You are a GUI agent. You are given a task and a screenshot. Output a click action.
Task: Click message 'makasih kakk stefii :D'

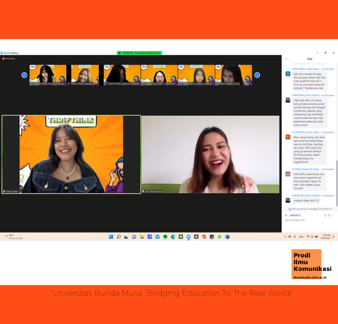point(306,200)
